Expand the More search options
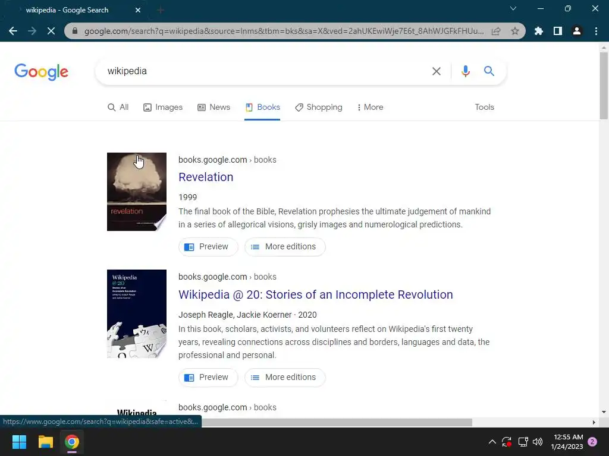609x456 pixels. coord(370,107)
